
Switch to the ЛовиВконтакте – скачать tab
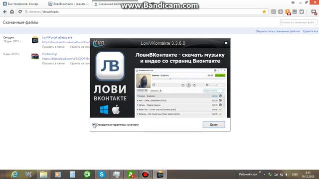69,4
